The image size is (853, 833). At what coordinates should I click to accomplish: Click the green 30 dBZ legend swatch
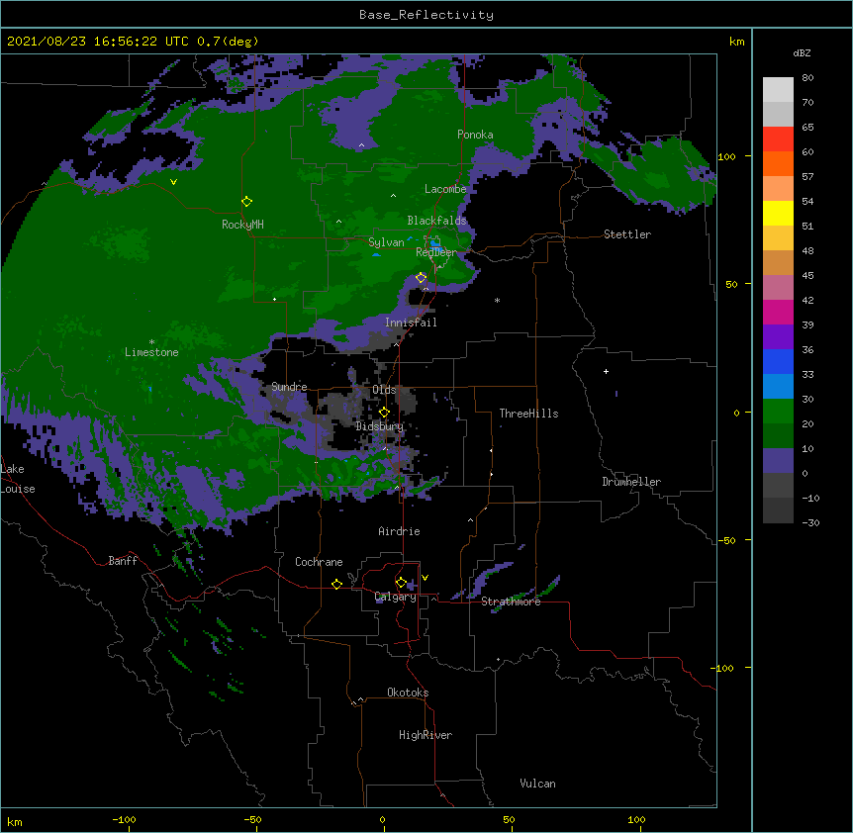778,412
